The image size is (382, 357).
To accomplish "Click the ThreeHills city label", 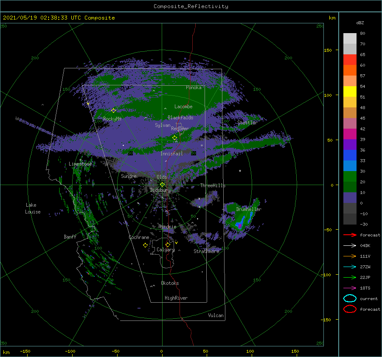I will (213, 186).
